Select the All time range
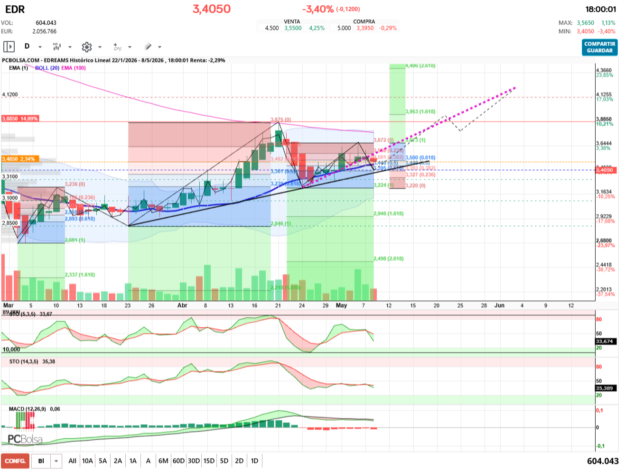The image size is (625, 471). pyautogui.click(x=72, y=461)
